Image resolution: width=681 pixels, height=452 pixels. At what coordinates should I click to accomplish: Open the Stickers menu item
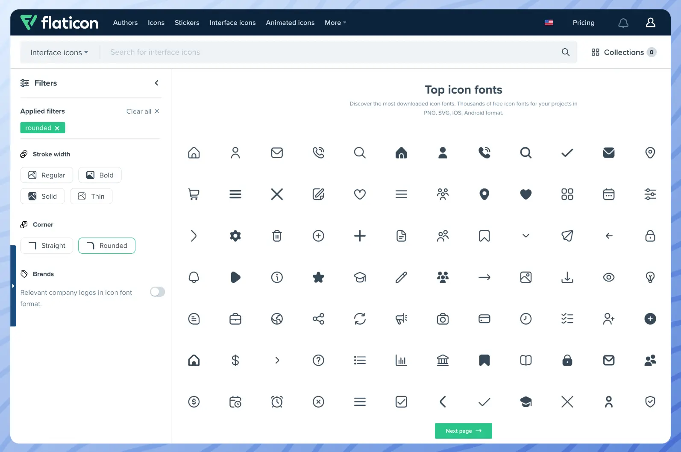(187, 23)
